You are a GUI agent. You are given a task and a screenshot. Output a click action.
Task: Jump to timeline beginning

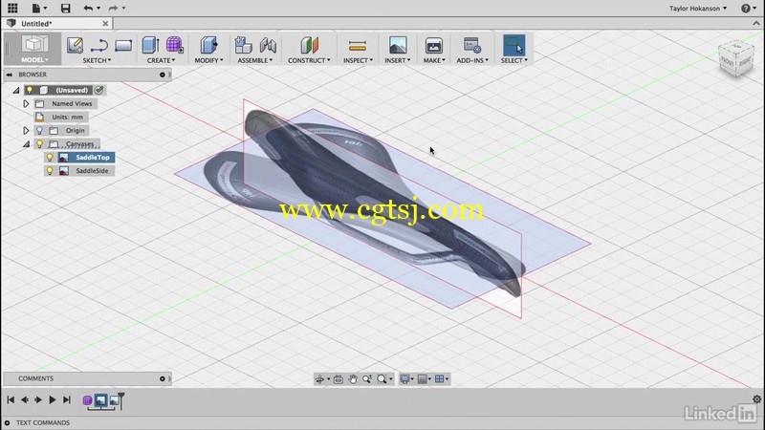(11, 399)
